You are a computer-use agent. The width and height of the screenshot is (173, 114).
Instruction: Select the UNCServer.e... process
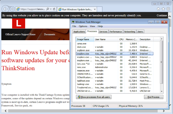(x=115, y=91)
